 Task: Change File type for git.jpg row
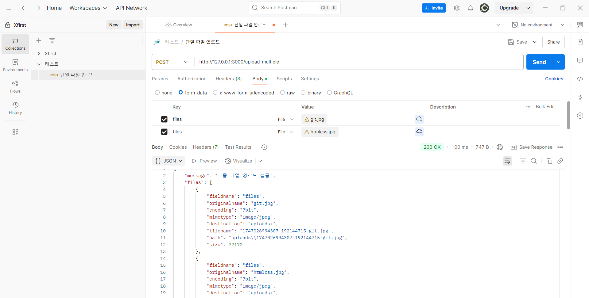tap(286, 119)
